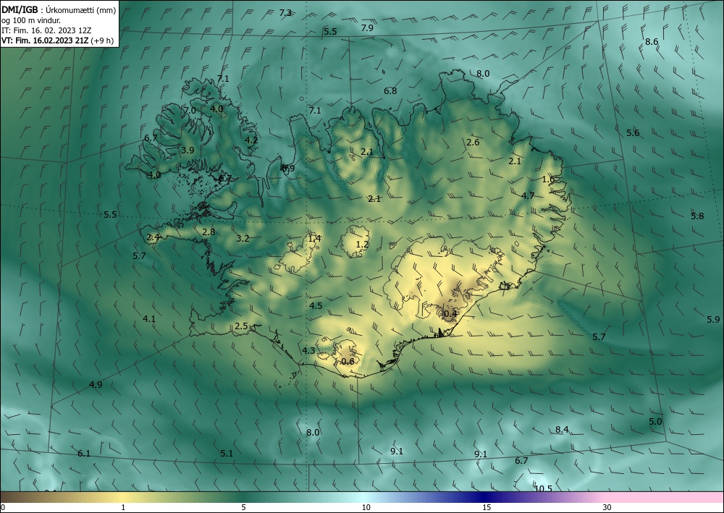
Task: Click the 7.0 value in the Westfjords
Action: pyautogui.click(x=189, y=111)
